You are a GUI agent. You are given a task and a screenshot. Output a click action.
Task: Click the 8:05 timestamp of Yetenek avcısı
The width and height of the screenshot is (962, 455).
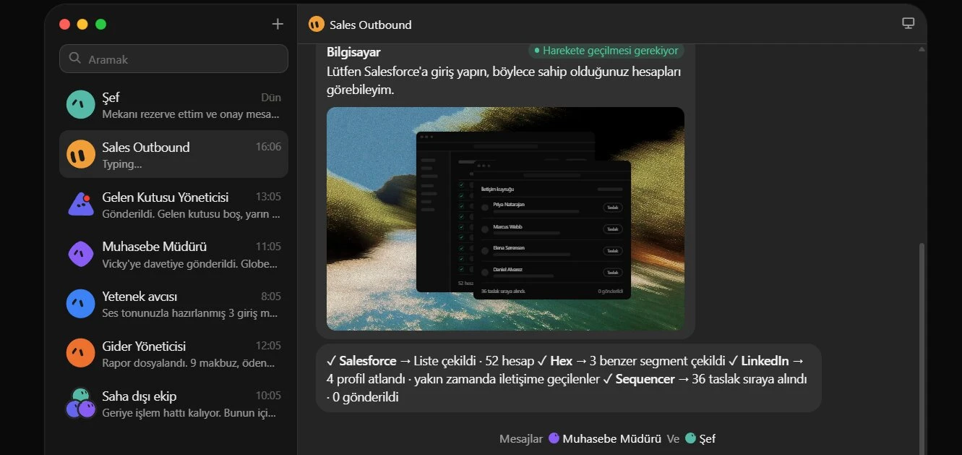pyautogui.click(x=271, y=297)
